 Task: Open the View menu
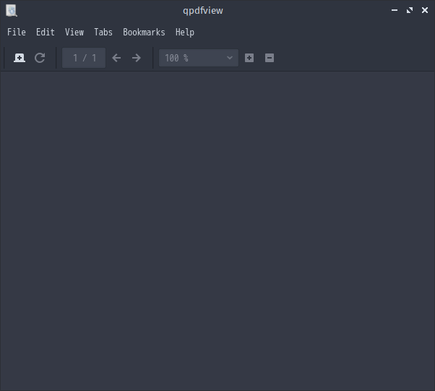click(x=74, y=33)
